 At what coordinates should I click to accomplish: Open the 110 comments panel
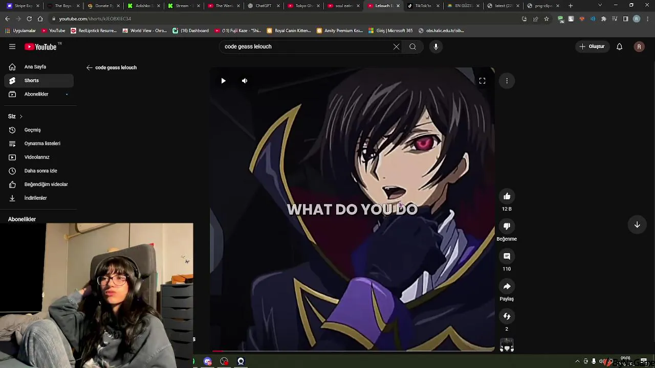pos(507,256)
